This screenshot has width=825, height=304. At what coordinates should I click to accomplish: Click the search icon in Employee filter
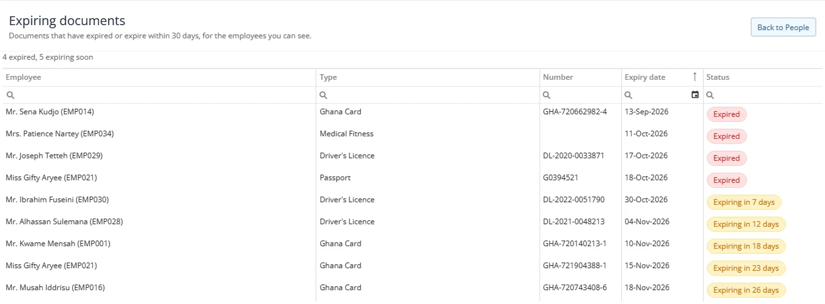point(10,95)
